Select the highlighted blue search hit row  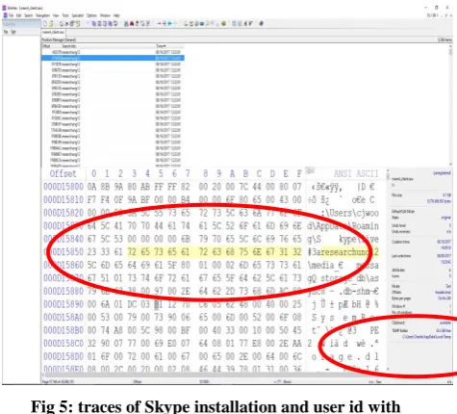113,58
